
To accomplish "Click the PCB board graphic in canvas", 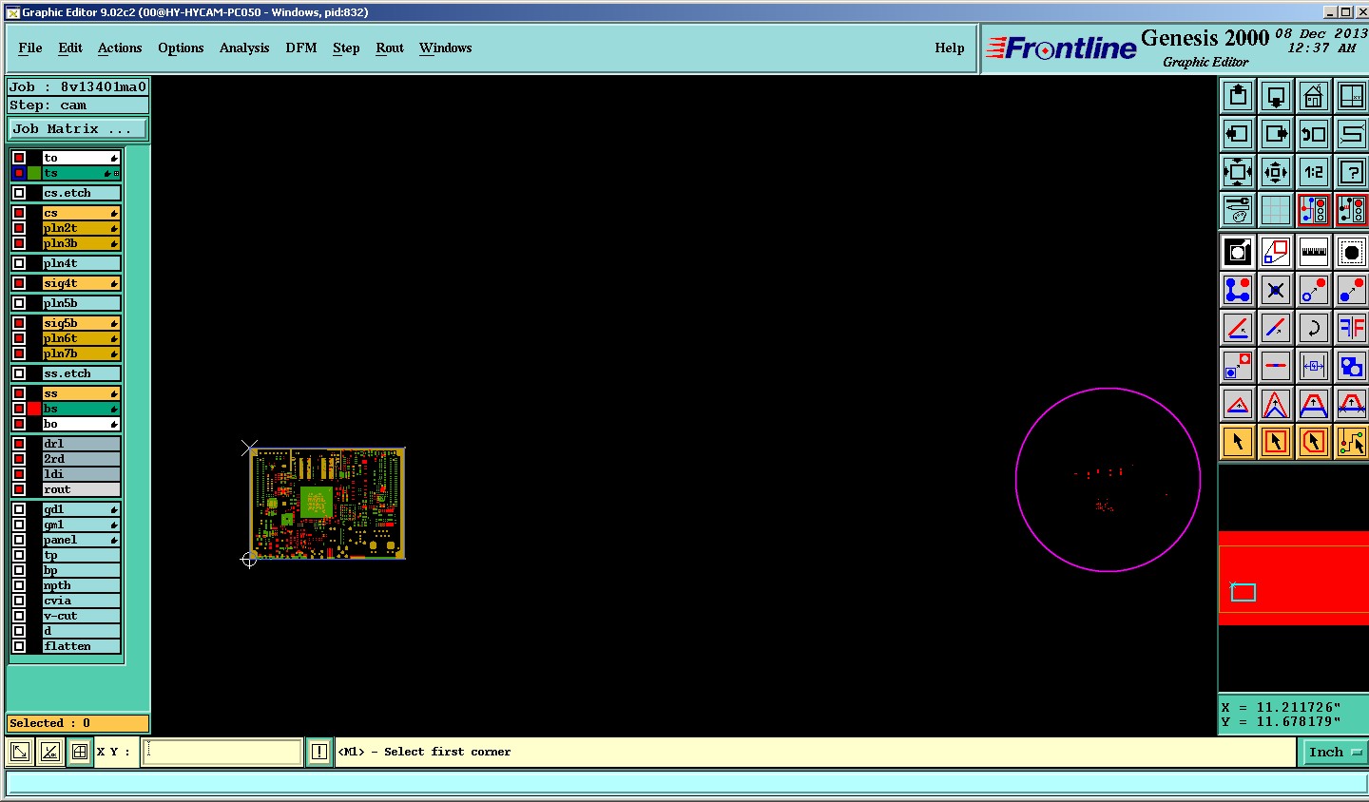I will coord(327,504).
